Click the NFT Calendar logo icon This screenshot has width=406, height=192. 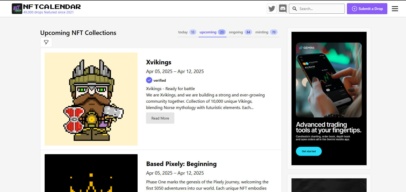[x=17, y=9]
